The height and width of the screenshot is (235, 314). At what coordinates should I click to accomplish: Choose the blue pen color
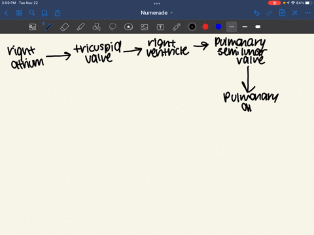point(218,27)
